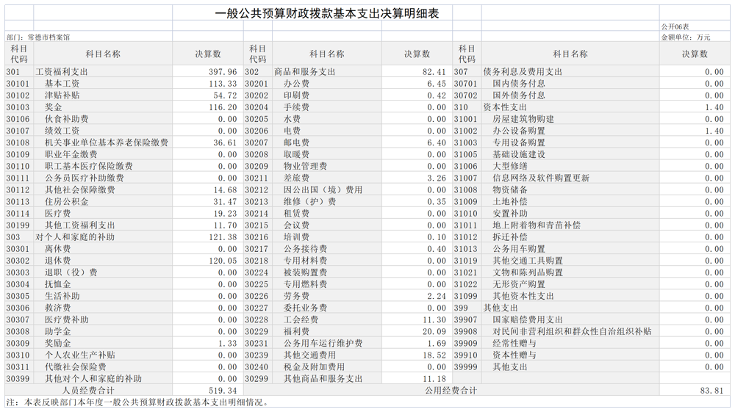The height and width of the screenshot is (412, 735).
Task: Click 机关事业单位基本养老保险缴费 cell
Action: [107, 142]
